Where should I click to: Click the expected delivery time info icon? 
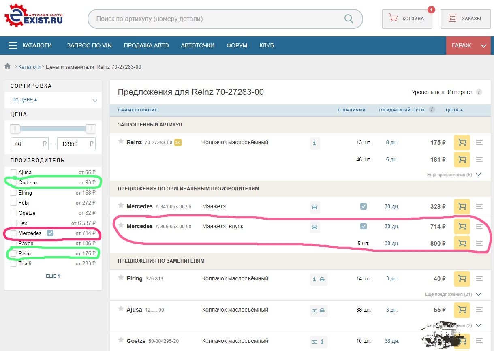point(432,109)
